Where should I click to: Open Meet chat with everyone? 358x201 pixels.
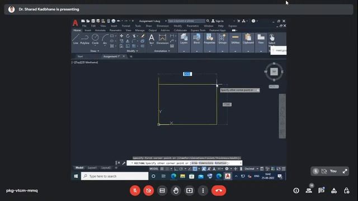pyautogui.click(x=321, y=190)
